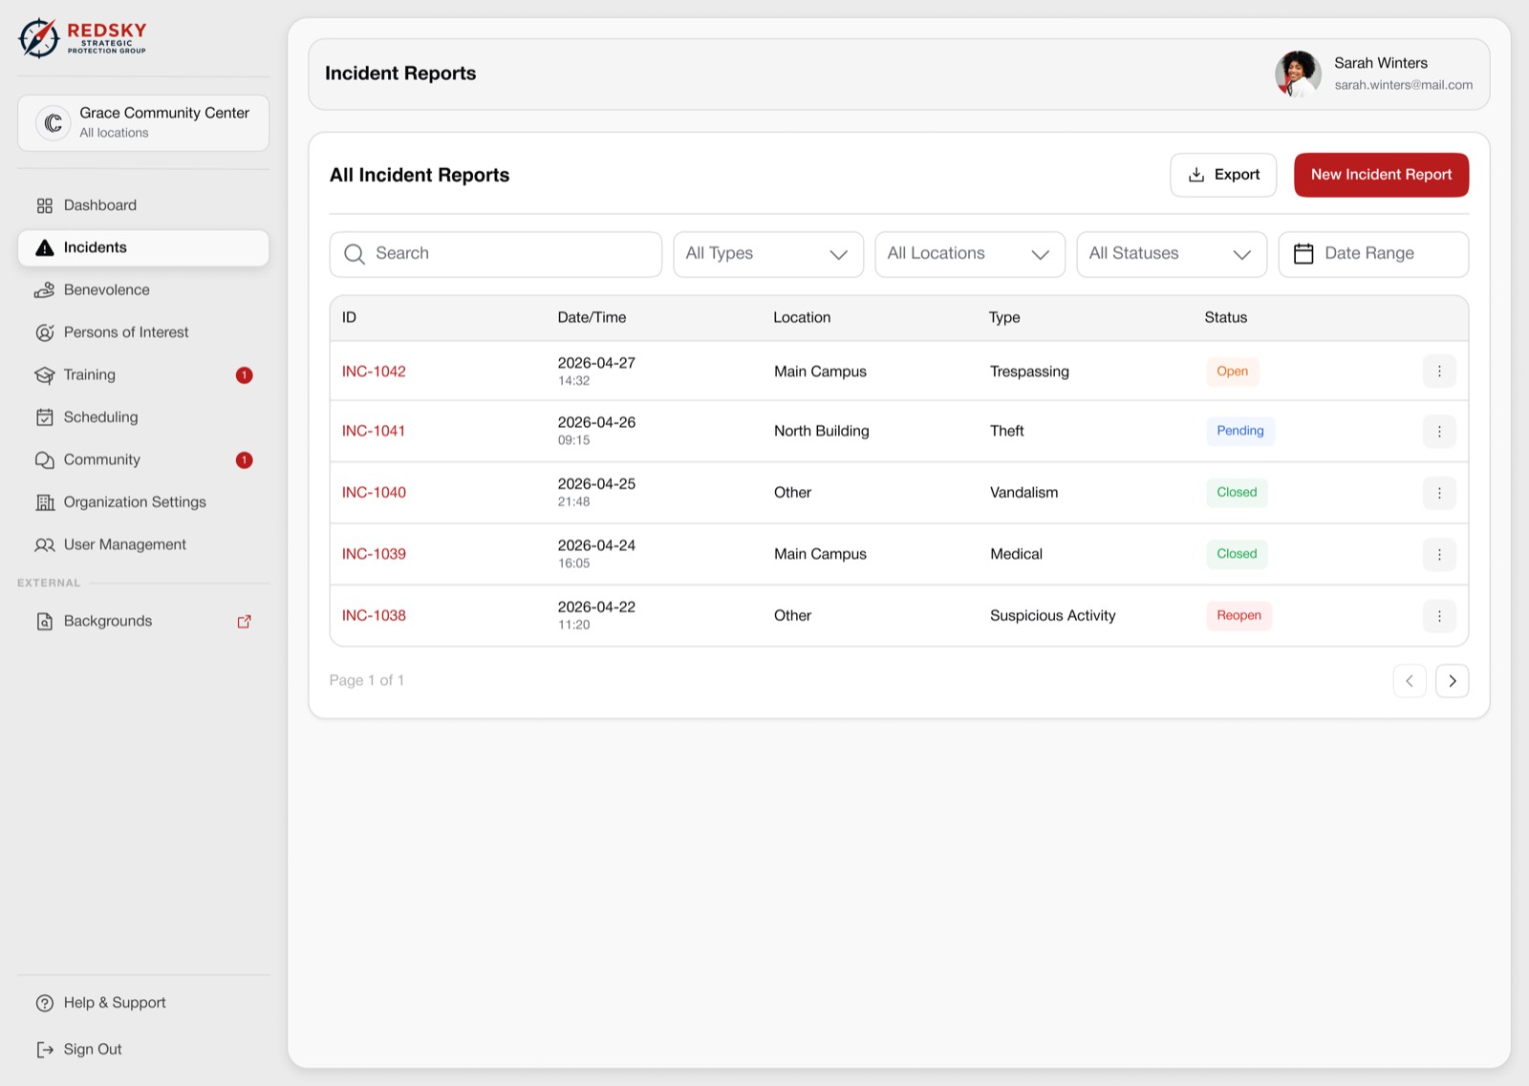
Task: Go to Benevolence section
Action: 143,290
